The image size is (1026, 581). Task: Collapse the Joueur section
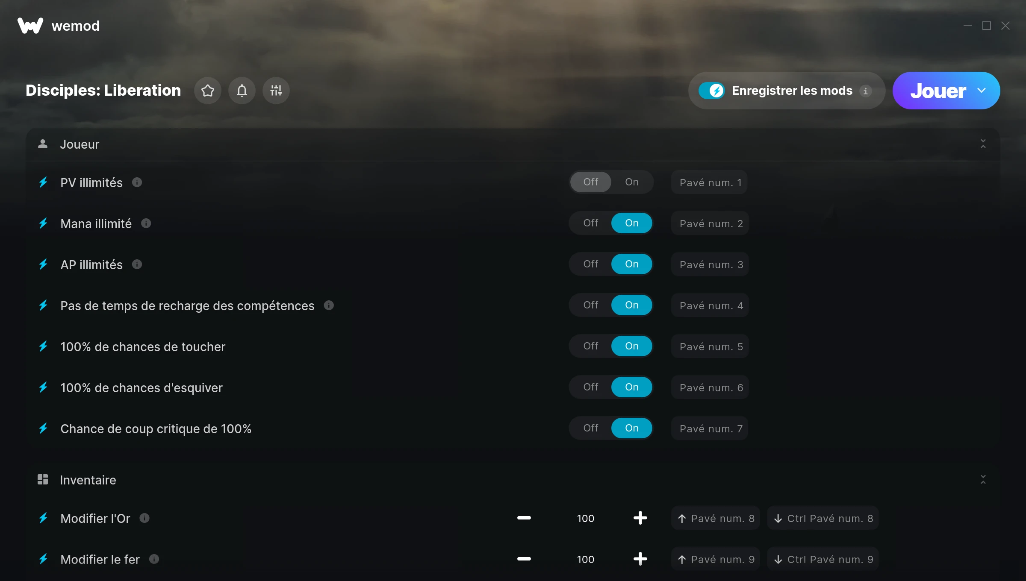(x=983, y=144)
